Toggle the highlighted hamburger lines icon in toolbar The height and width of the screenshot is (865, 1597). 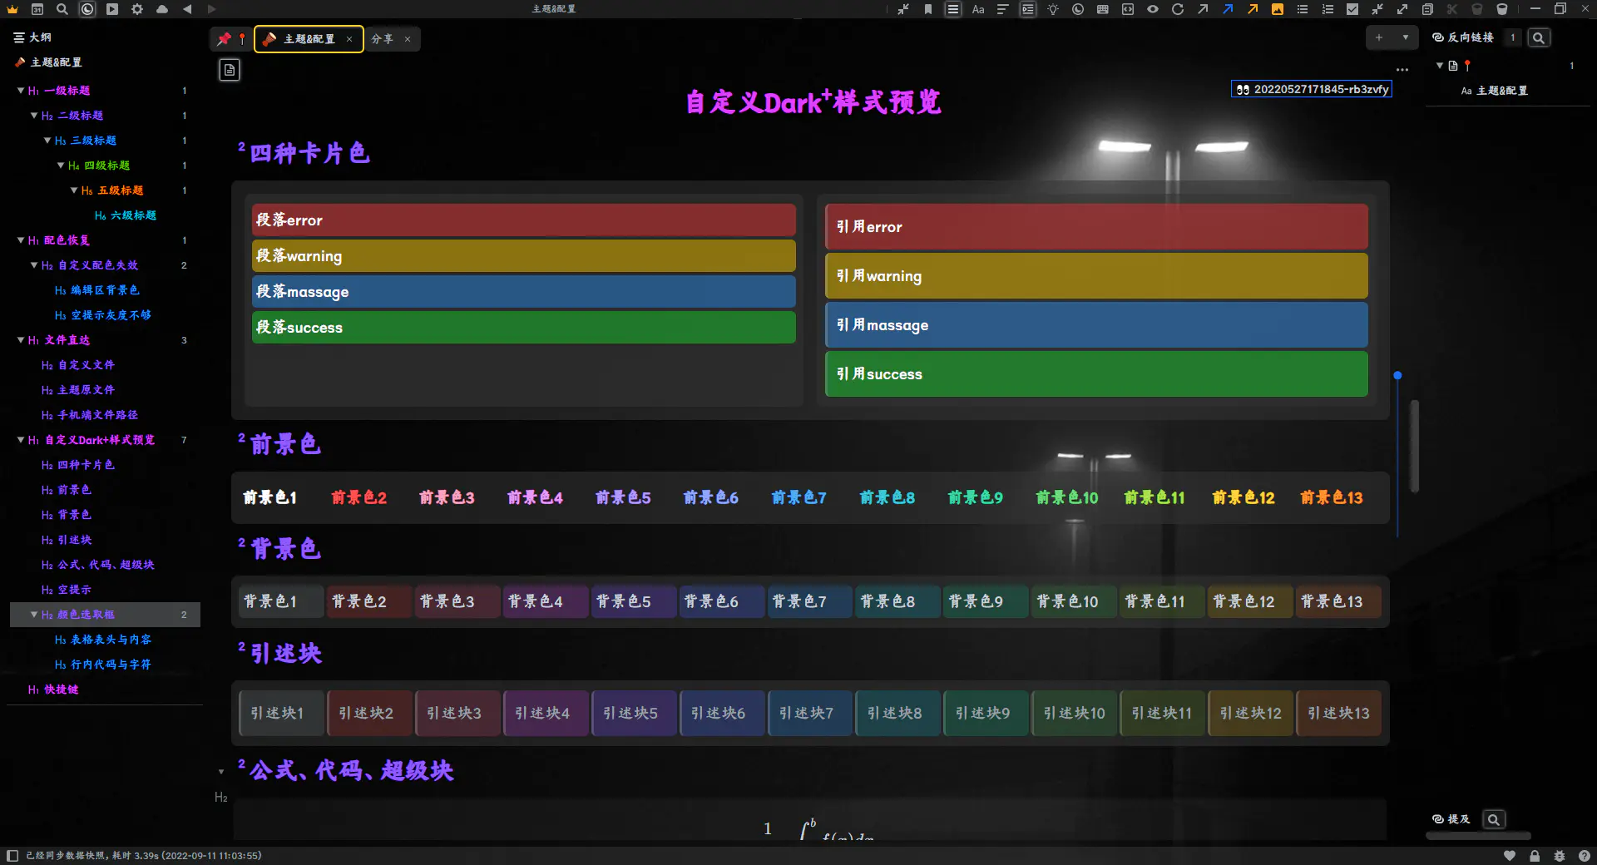[x=953, y=9]
